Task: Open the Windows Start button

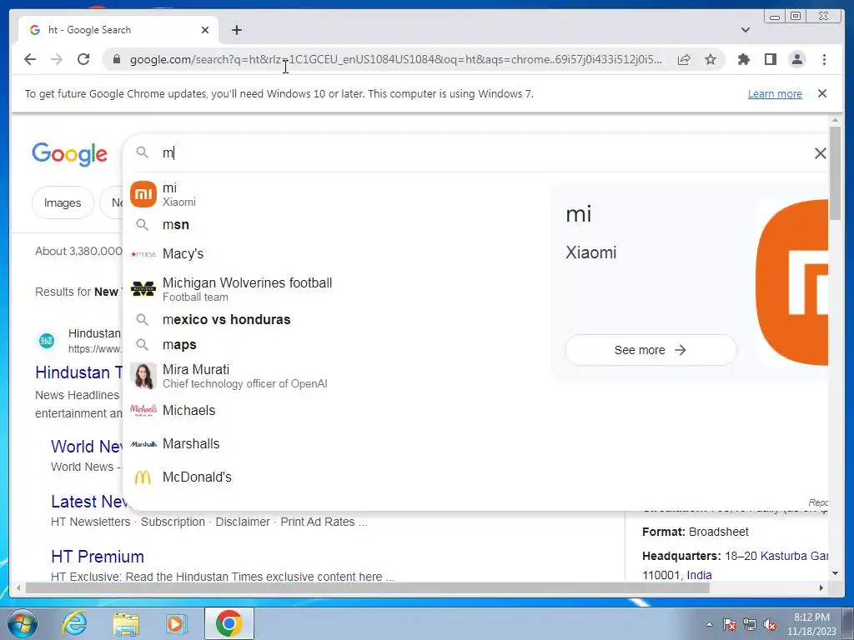Action: [x=22, y=623]
